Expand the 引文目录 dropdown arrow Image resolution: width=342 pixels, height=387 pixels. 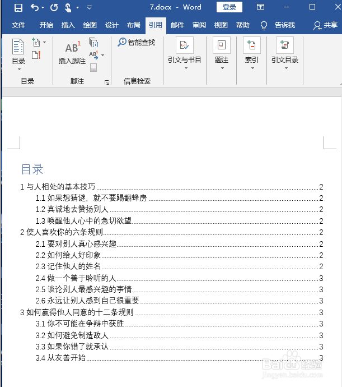click(x=286, y=68)
